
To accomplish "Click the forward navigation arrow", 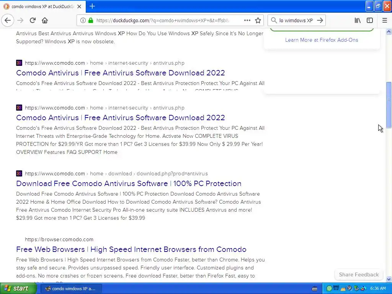I will tap(20, 21).
